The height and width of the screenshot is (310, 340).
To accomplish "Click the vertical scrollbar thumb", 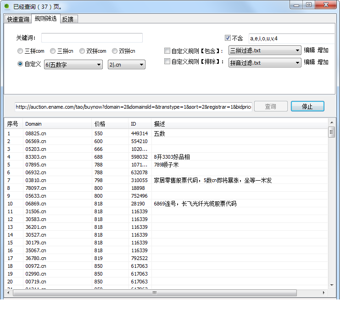I will 332,132.
